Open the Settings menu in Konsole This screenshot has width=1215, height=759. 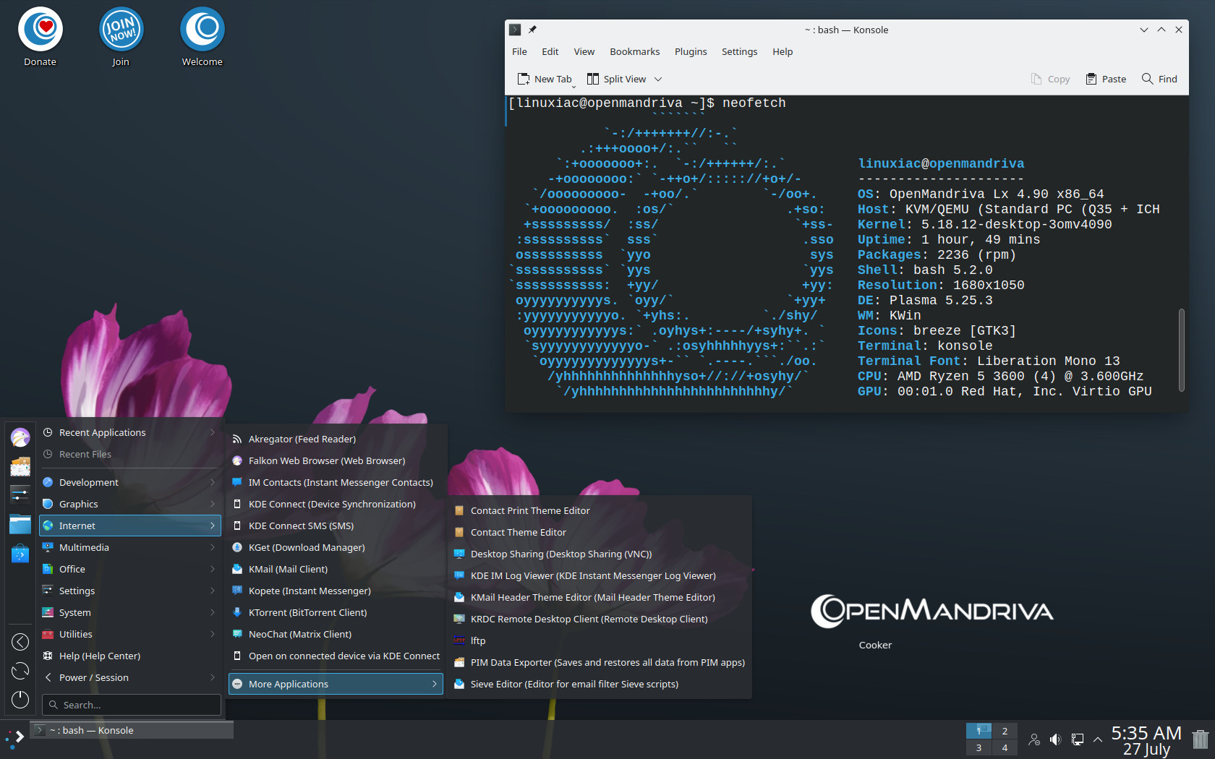click(x=739, y=51)
